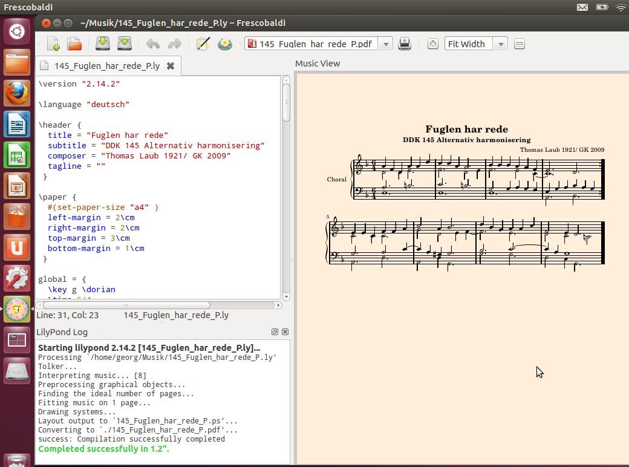Image resolution: width=629 pixels, height=467 pixels.
Task: Redo the last undone edit
Action: point(175,44)
